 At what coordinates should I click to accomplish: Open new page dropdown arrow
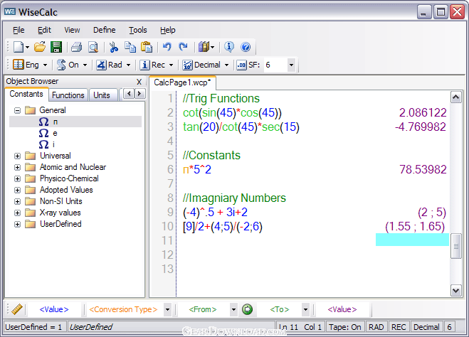click(27, 47)
